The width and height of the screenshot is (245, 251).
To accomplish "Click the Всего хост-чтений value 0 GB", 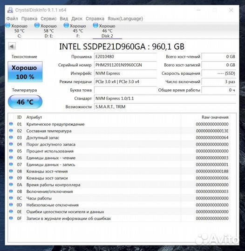I will click(219, 57).
